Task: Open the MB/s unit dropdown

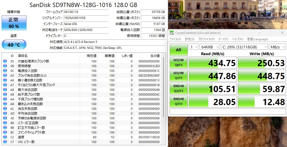Action: [277, 47]
